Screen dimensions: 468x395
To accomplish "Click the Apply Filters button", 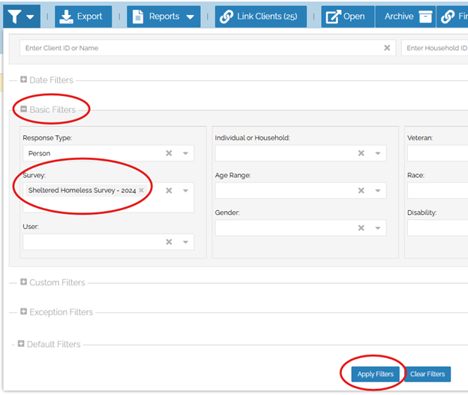I will [x=376, y=374].
